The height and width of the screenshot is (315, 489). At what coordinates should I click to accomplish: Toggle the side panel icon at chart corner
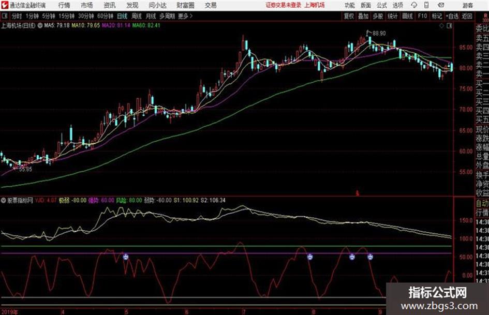[449, 26]
